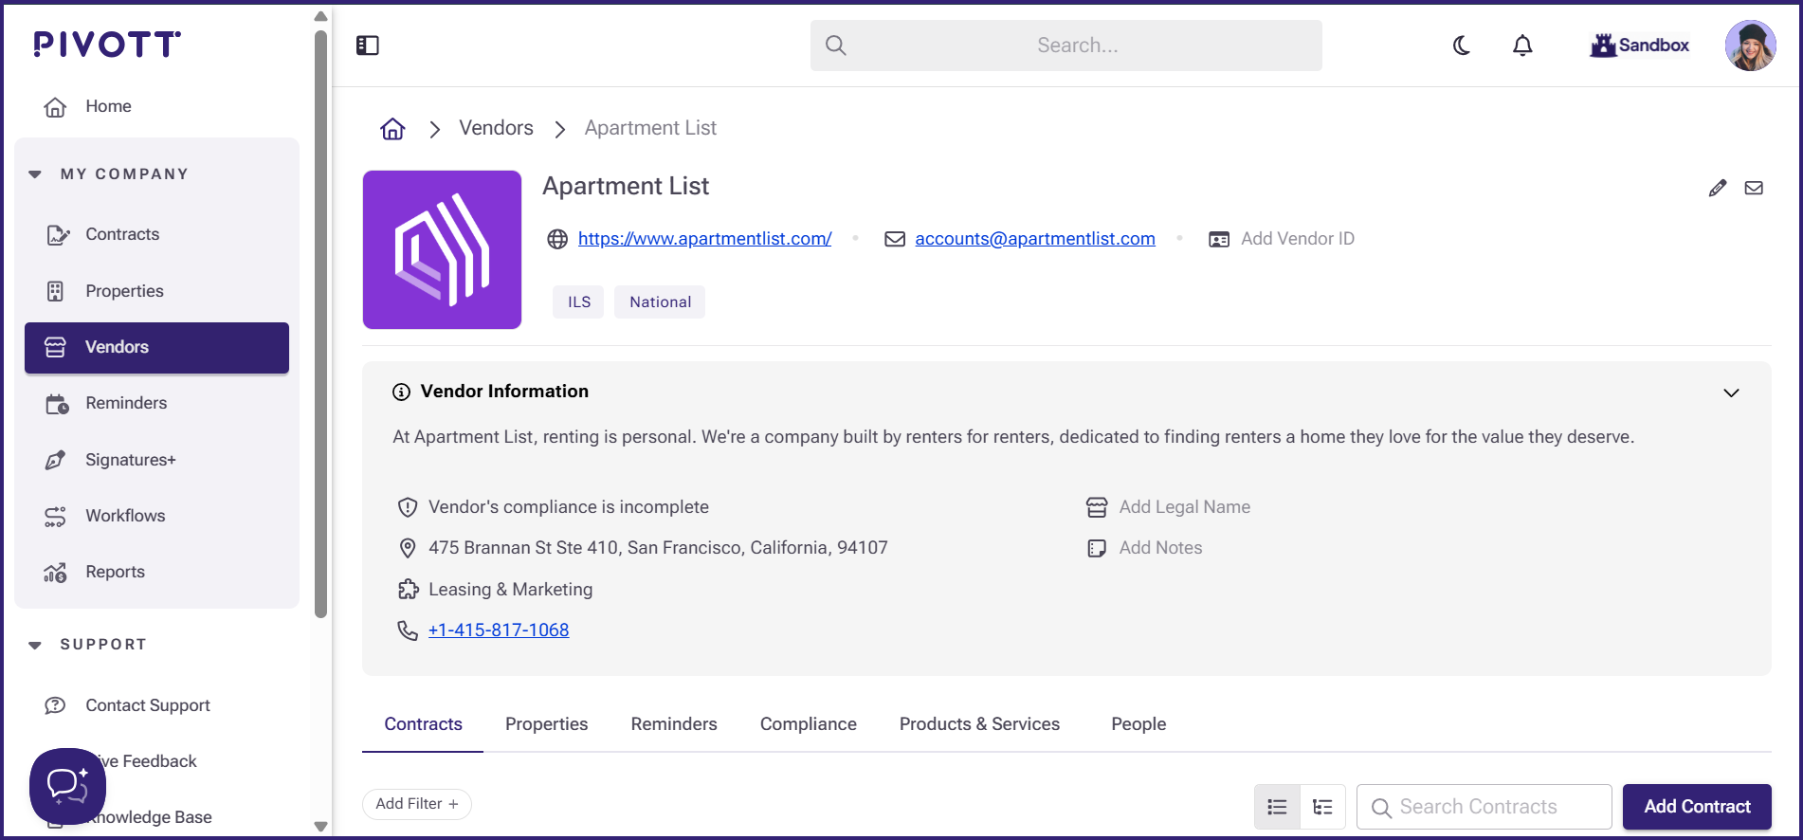Focus the Search Contracts field
The image size is (1803, 840).
[1484, 807]
